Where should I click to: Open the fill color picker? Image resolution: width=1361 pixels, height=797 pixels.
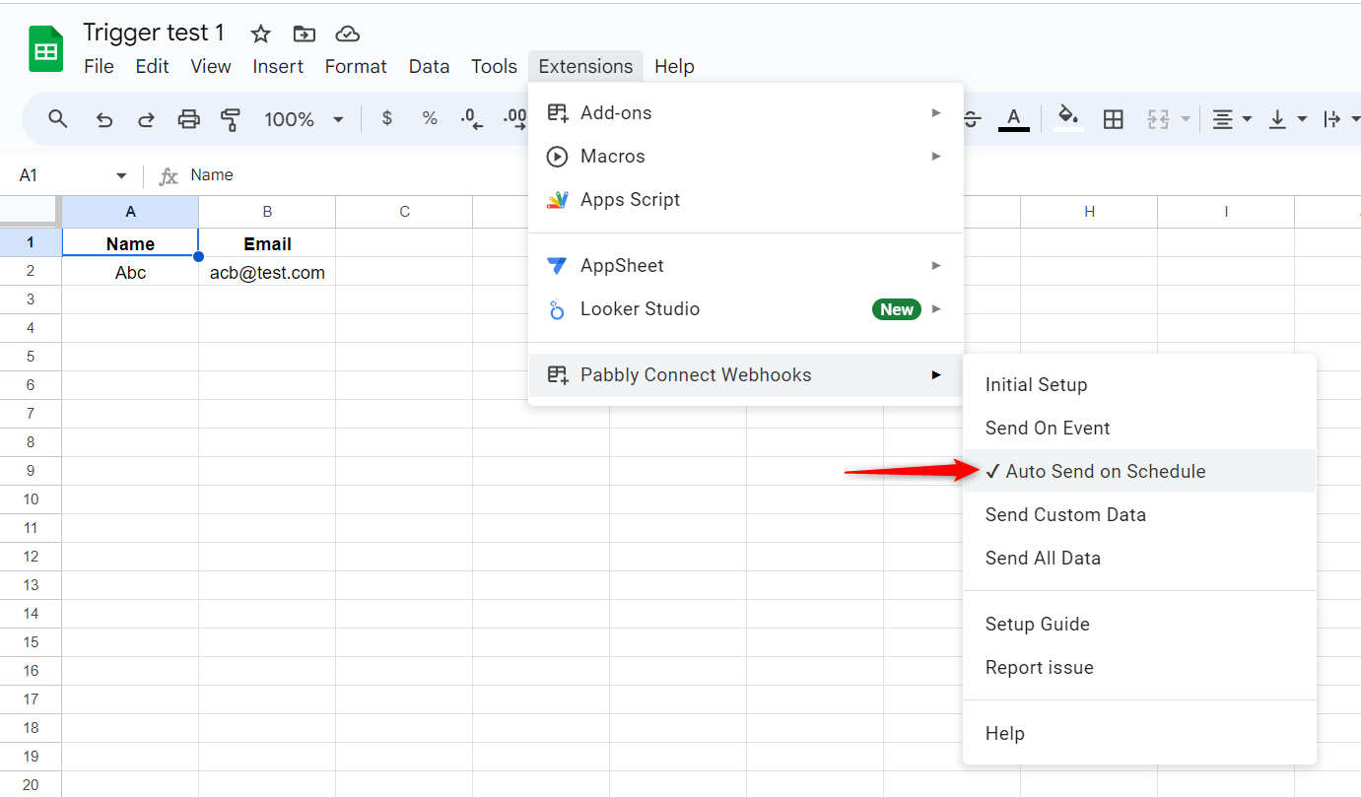(x=1067, y=119)
